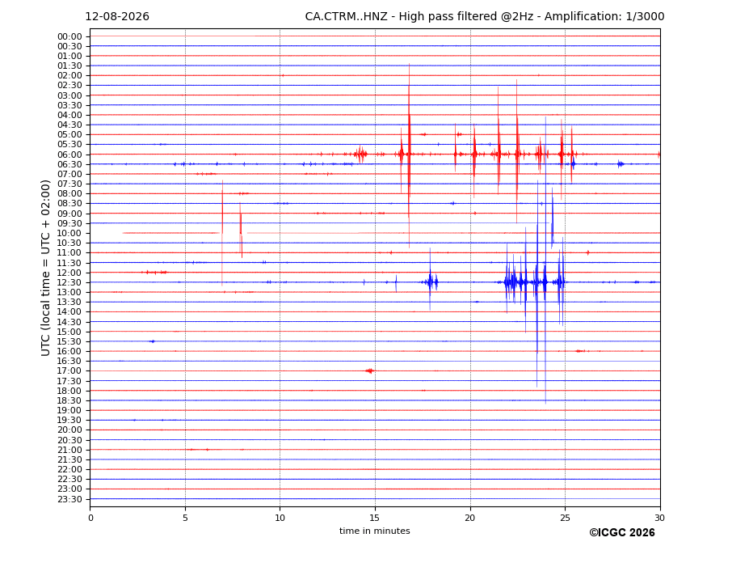Click the 07:00 time row label
749x563 pixels.
point(69,175)
